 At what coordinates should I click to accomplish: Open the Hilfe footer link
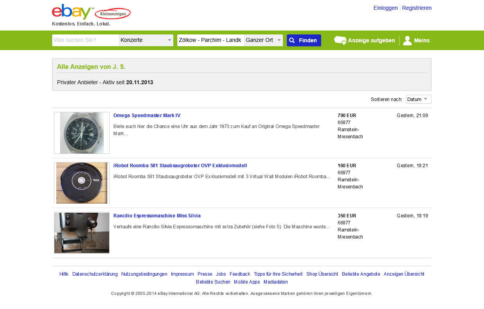pos(64,274)
